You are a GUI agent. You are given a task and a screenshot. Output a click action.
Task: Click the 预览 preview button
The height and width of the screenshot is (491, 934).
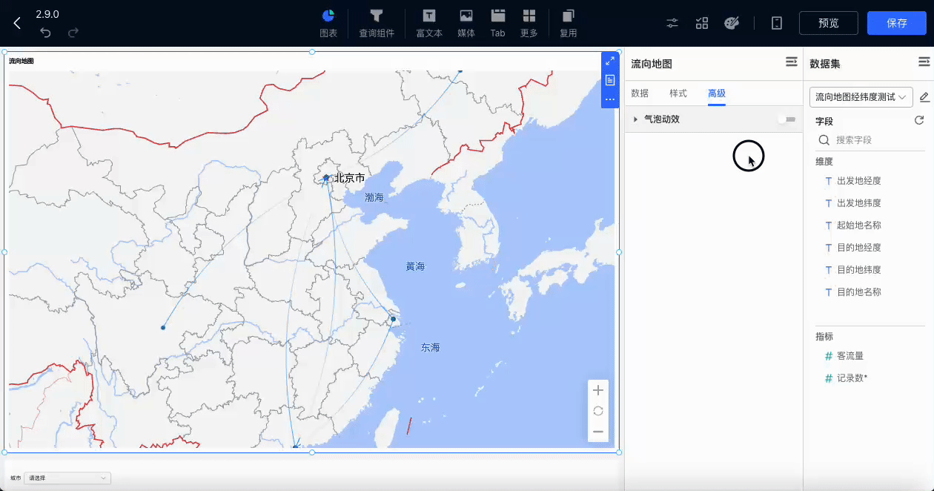coord(829,23)
